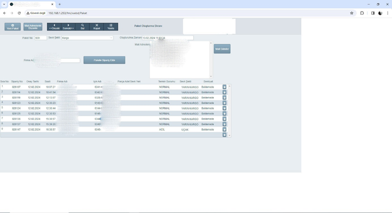Image resolution: width=392 pixels, height=213 pixels.
Task: Click the Mail Adreslerini Düzenle button
Action: coord(33,27)
